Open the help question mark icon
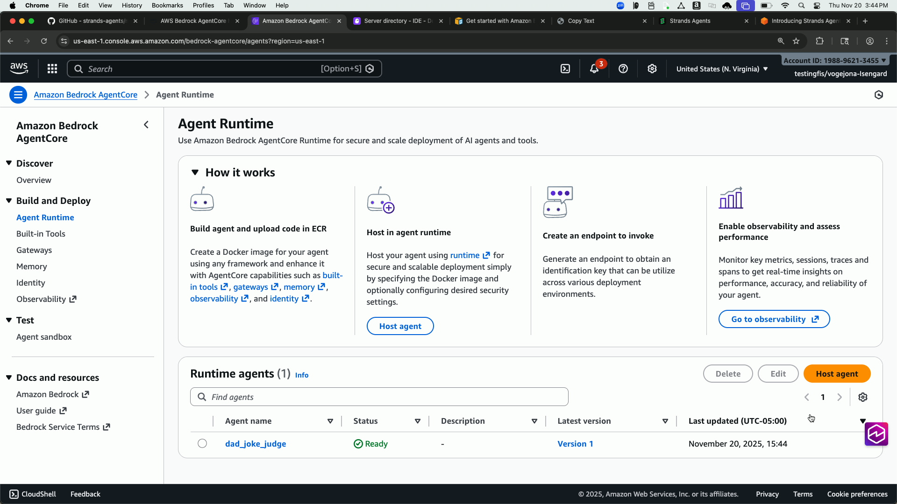The height and width of the screenshot is (504, 897). 623,69
